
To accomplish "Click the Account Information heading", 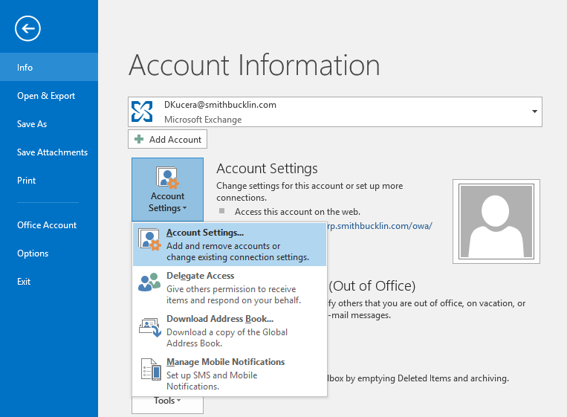I will [254, 65].
